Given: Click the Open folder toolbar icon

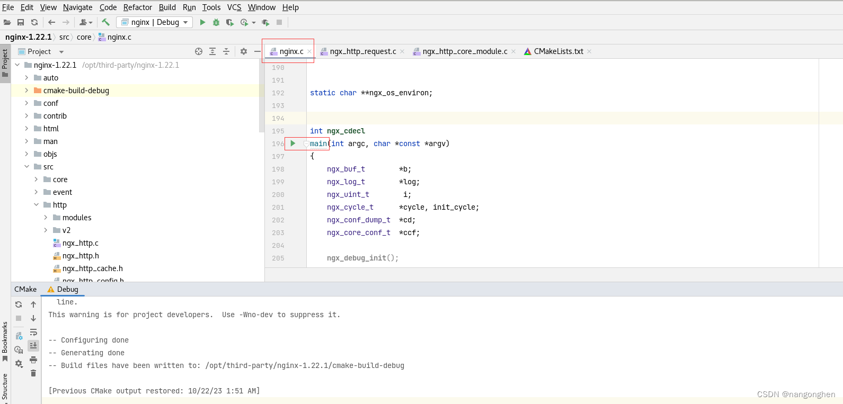Looking at the screenshot, I should 7,22.
